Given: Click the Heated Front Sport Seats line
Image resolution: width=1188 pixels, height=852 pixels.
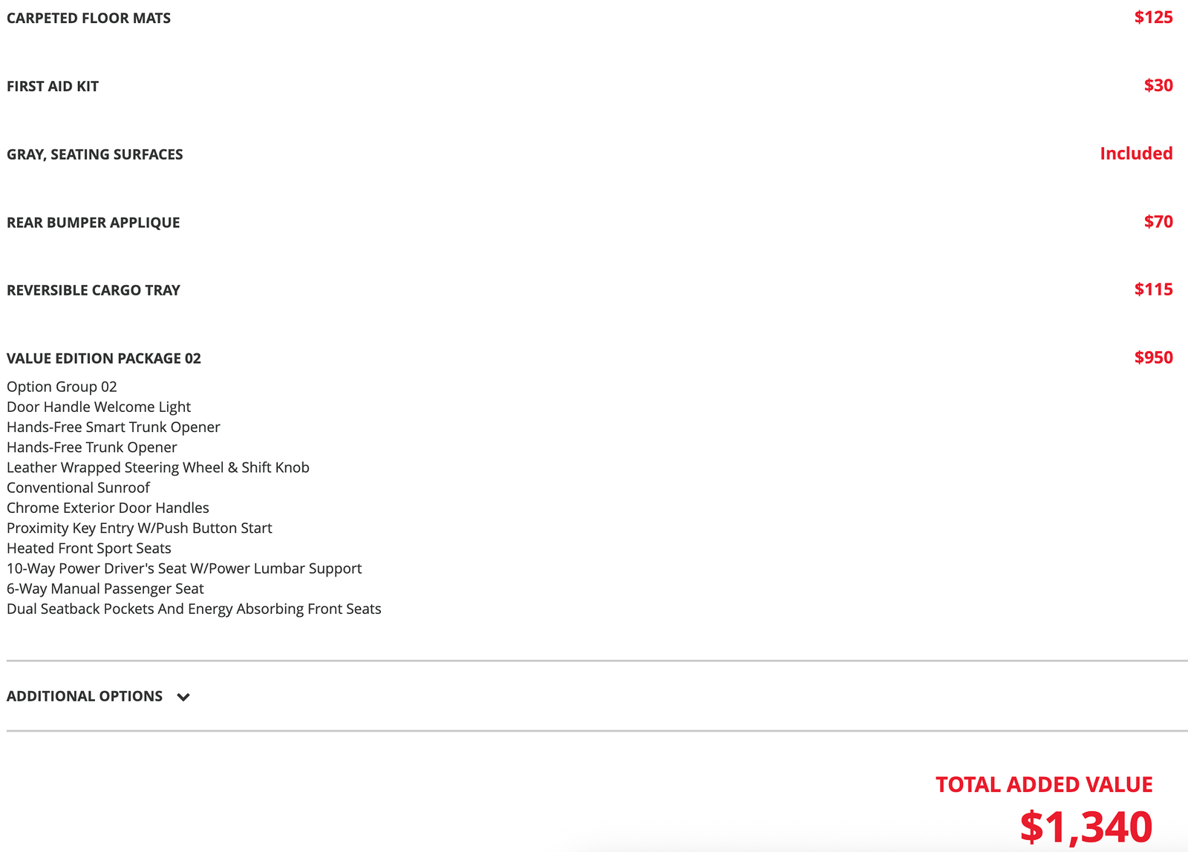Looking at the screenshot, I should pos(89,548).
